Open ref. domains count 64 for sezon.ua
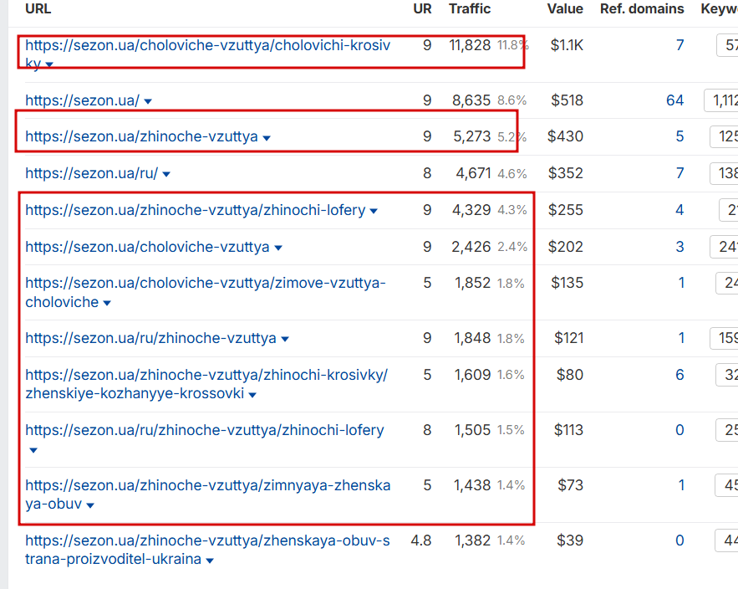Viewport: 738px width, 589px height. [675, 100]
